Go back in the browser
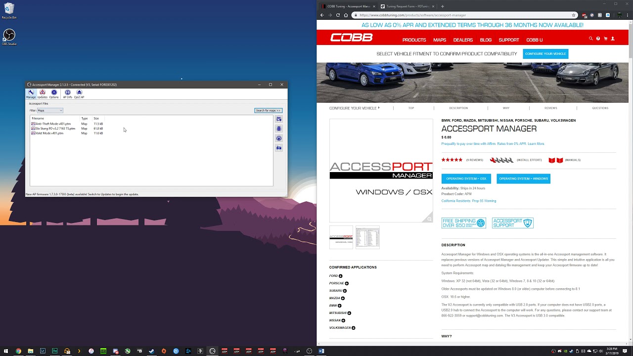Viewport: 633px width, 356px height. [322, 15]
